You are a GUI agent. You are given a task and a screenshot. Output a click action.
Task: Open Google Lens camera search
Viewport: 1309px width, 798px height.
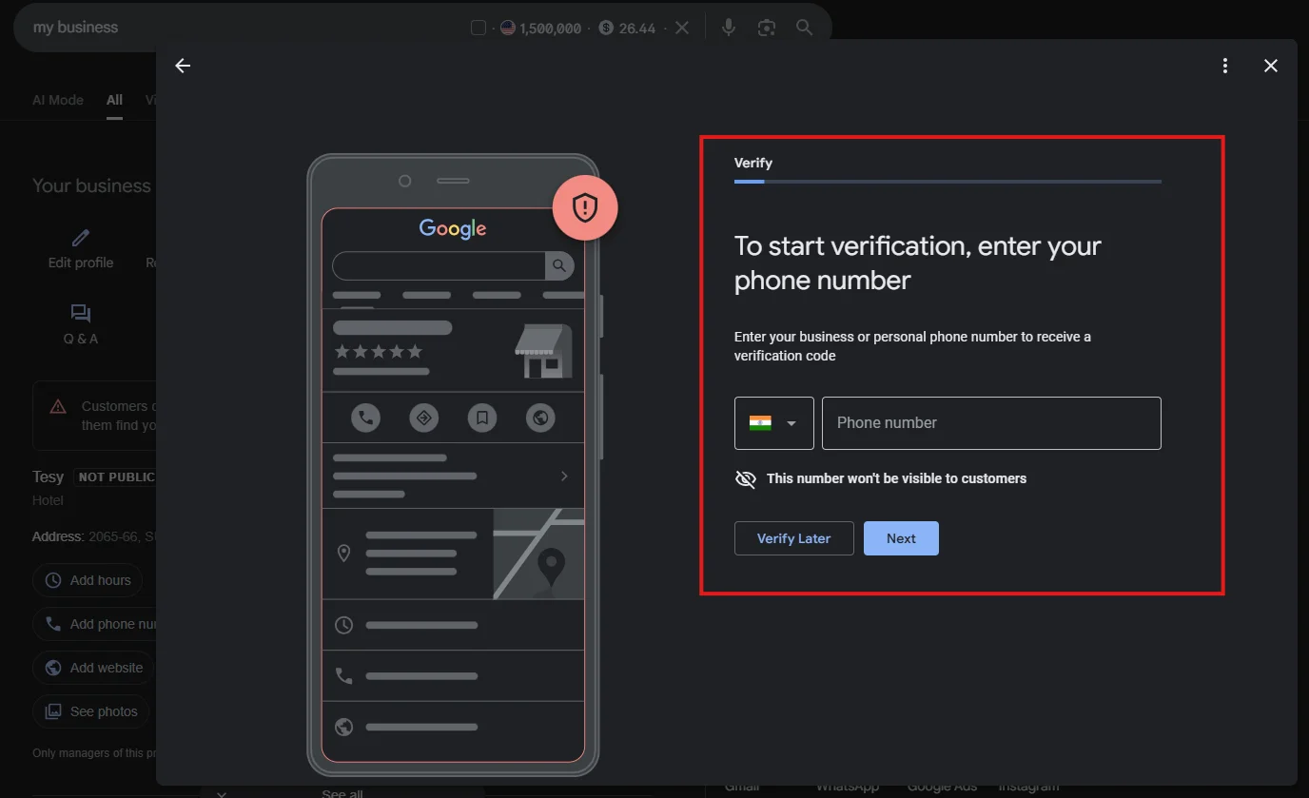(x=767, y=27)
